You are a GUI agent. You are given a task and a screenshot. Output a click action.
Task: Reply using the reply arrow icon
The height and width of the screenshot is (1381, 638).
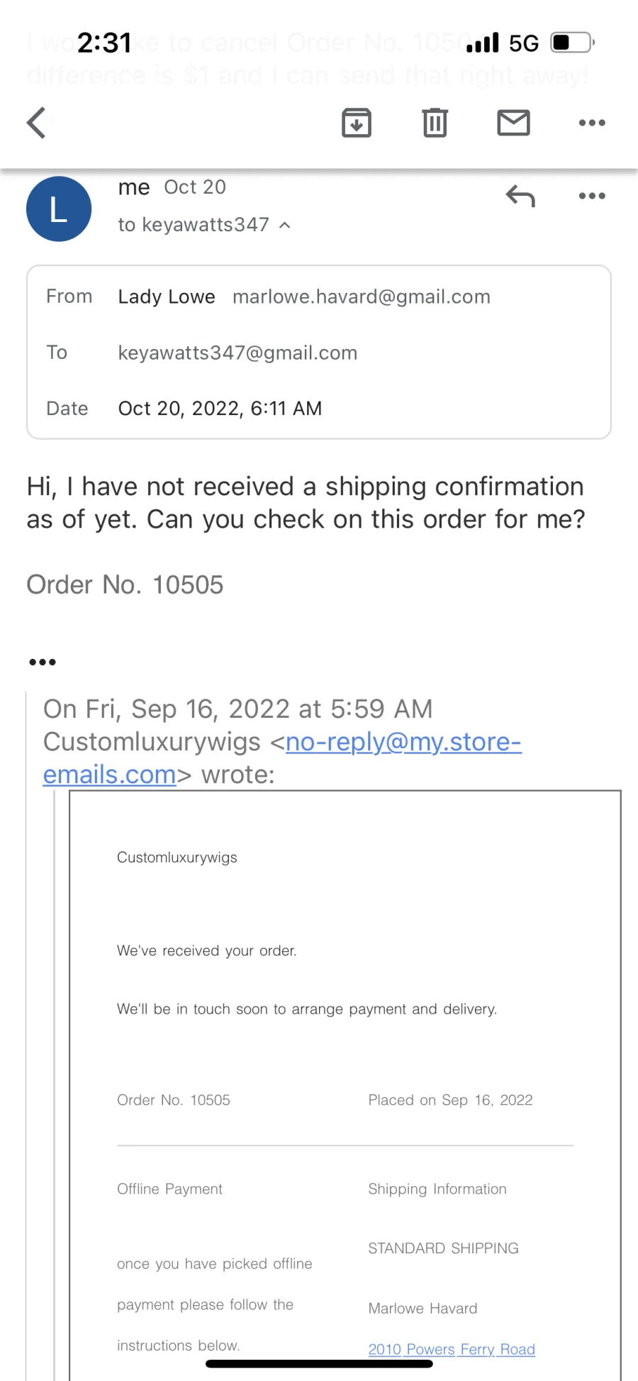[x=520, y=196]
